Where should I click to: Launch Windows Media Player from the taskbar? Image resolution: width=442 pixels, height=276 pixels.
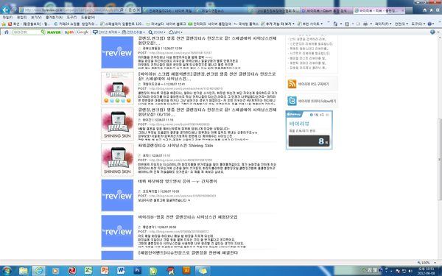coord(55,271)
